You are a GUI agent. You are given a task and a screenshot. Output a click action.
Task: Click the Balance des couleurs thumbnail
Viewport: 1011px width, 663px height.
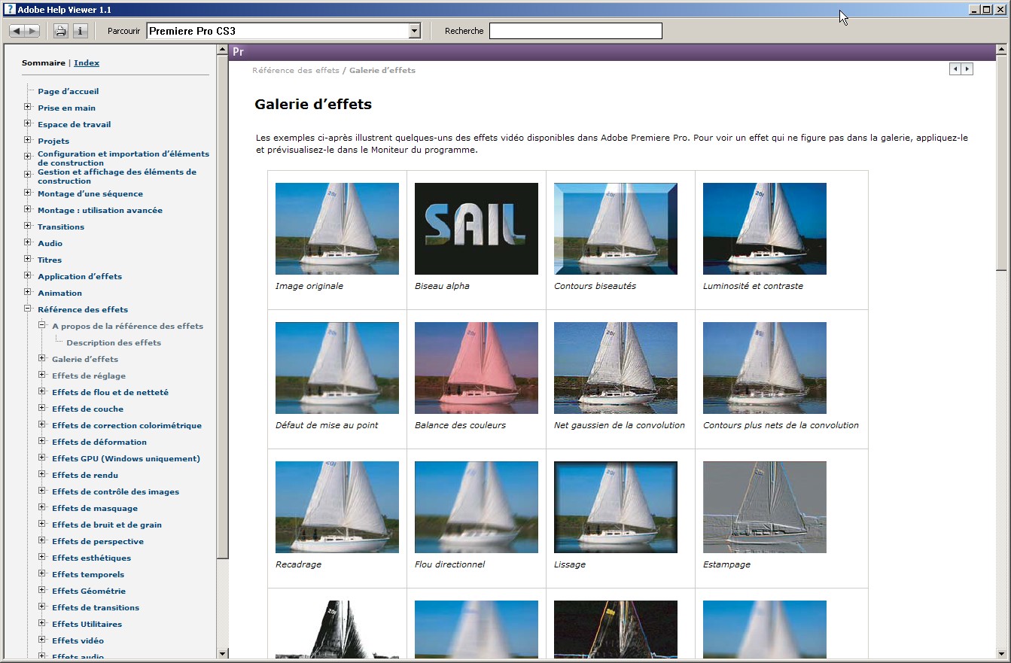pyautogui.click(x=477, y=368)
